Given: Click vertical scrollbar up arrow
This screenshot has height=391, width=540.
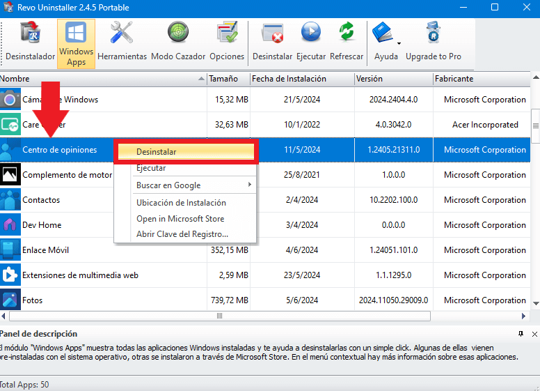Looking at the screenshot, I should 536,77.
